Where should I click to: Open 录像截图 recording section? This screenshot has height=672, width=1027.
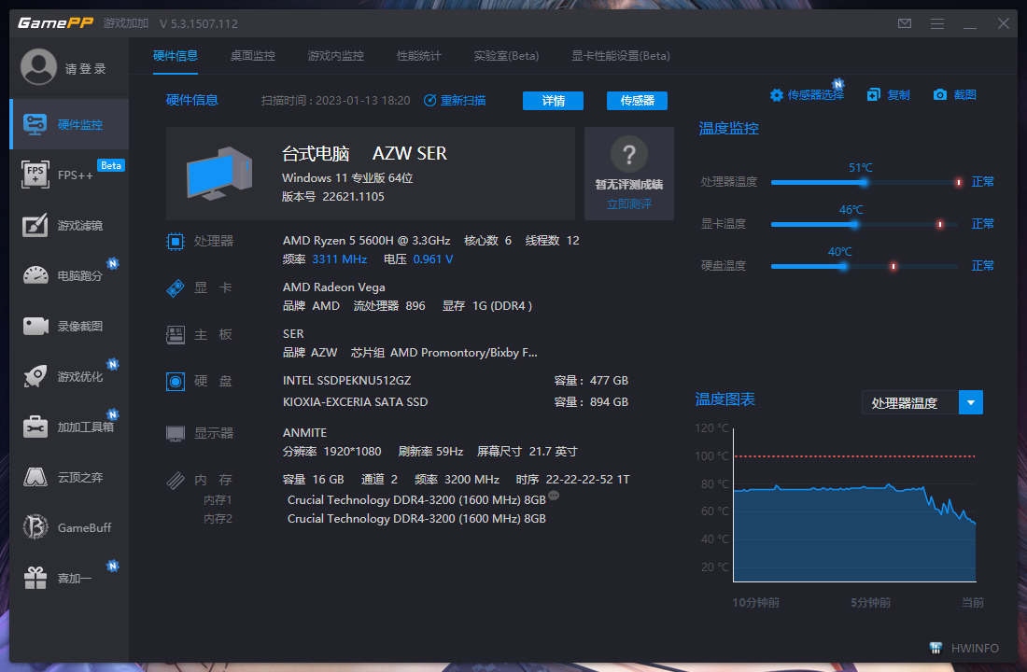tap(69, 326)
